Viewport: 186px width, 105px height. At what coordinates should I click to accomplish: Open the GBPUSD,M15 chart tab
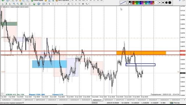[x=40, y=100]
